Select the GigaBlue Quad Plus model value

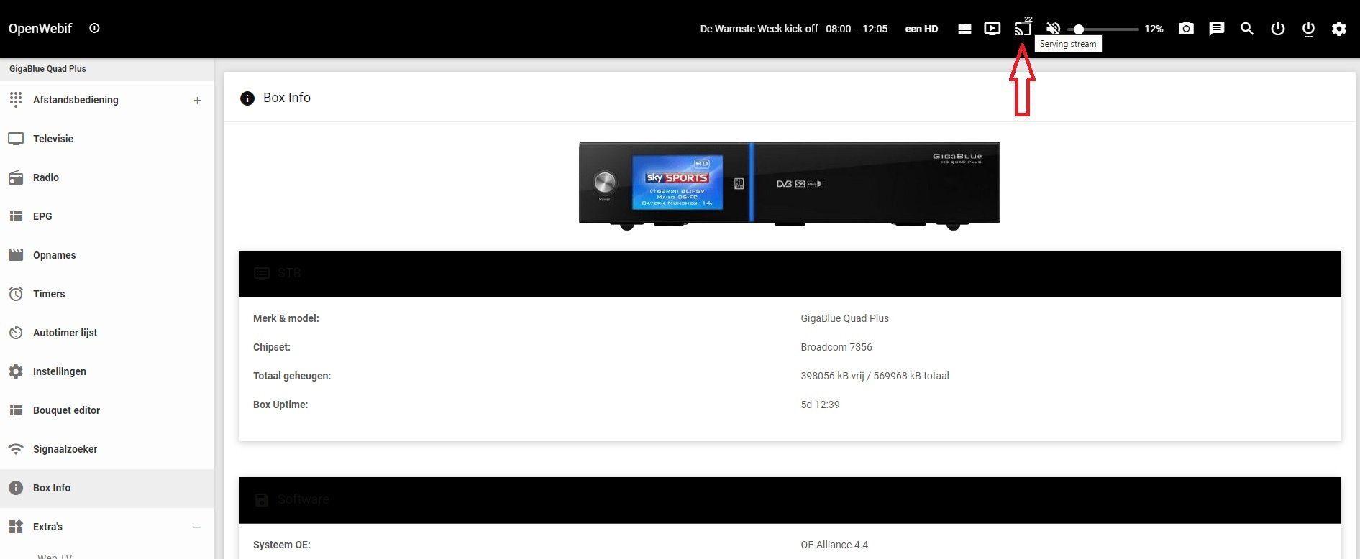(x=844, y=318)
